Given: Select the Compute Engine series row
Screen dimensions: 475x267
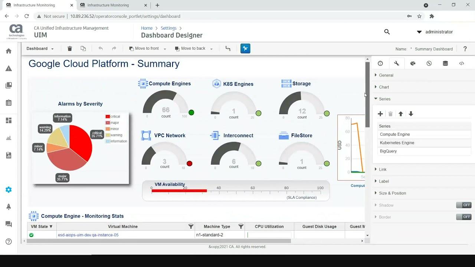Looking at the screenshot, I should (x=424, y=134).
